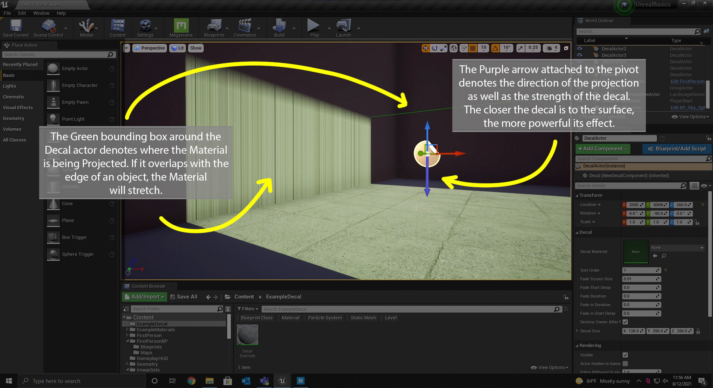Select the scale gizmo mode icon
Viewport: 713px width, 388px height.
(x=443, y=48)
